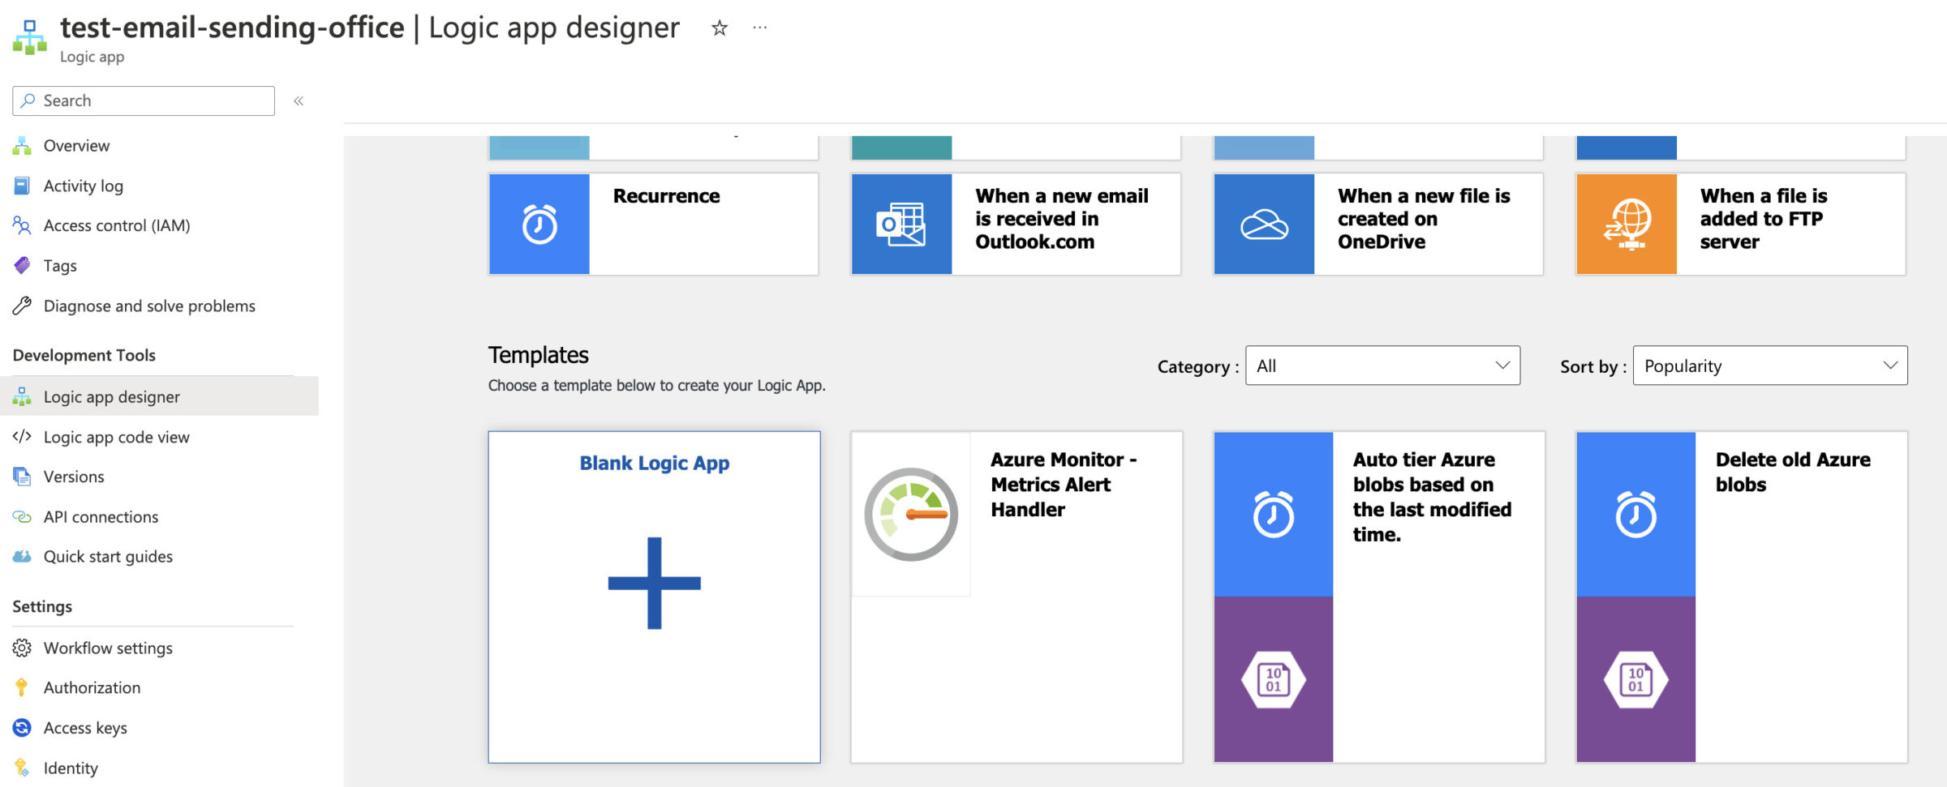Click the Workflow settings gear icon

tap(22, 648)
